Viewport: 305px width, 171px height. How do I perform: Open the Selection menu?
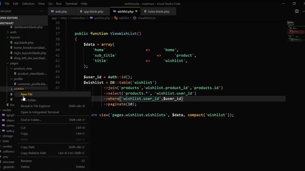point(28,4)
